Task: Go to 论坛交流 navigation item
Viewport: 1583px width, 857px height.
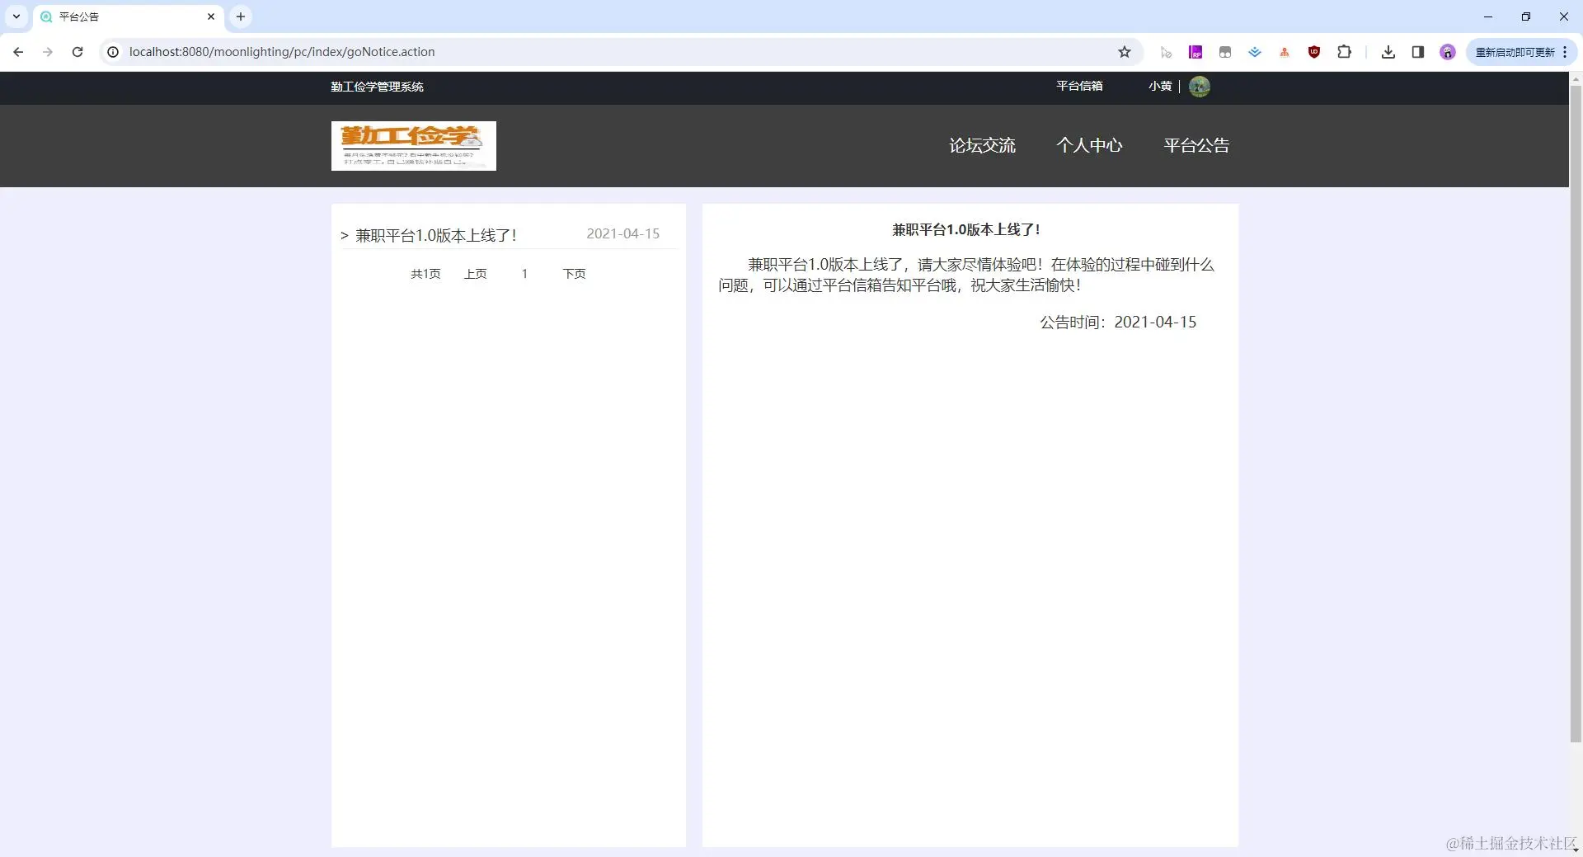Action: [x=982, y=145]
